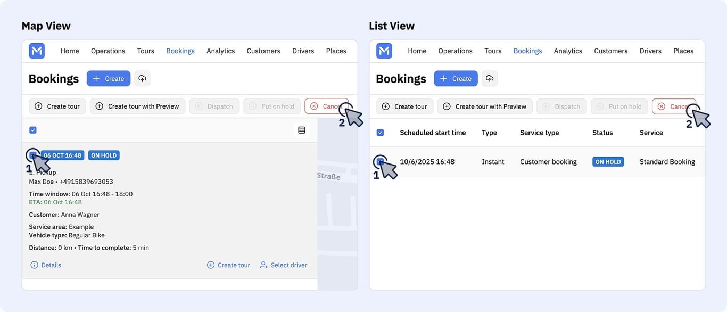
Task: Open Places in Map View navigation
Action: (336, 51)
